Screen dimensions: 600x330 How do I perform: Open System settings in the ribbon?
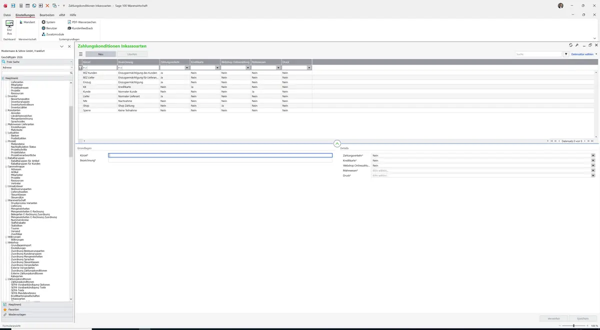48,22
